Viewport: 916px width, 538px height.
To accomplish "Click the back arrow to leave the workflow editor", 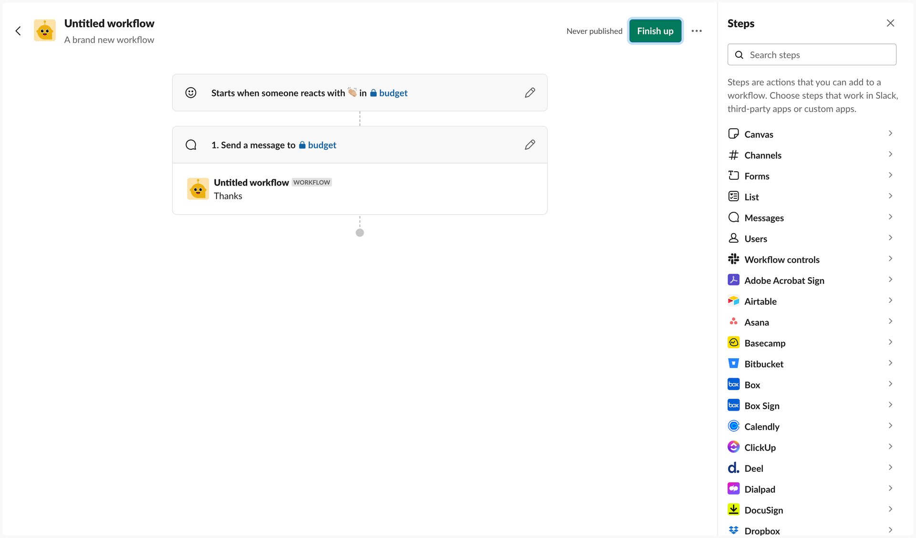I will point(18,31).
